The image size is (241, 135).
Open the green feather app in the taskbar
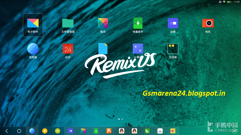pyautogui.click(x=147, y=131)
